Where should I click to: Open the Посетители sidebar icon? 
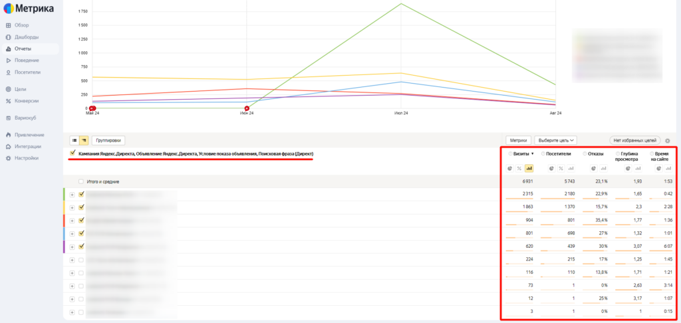8,72
